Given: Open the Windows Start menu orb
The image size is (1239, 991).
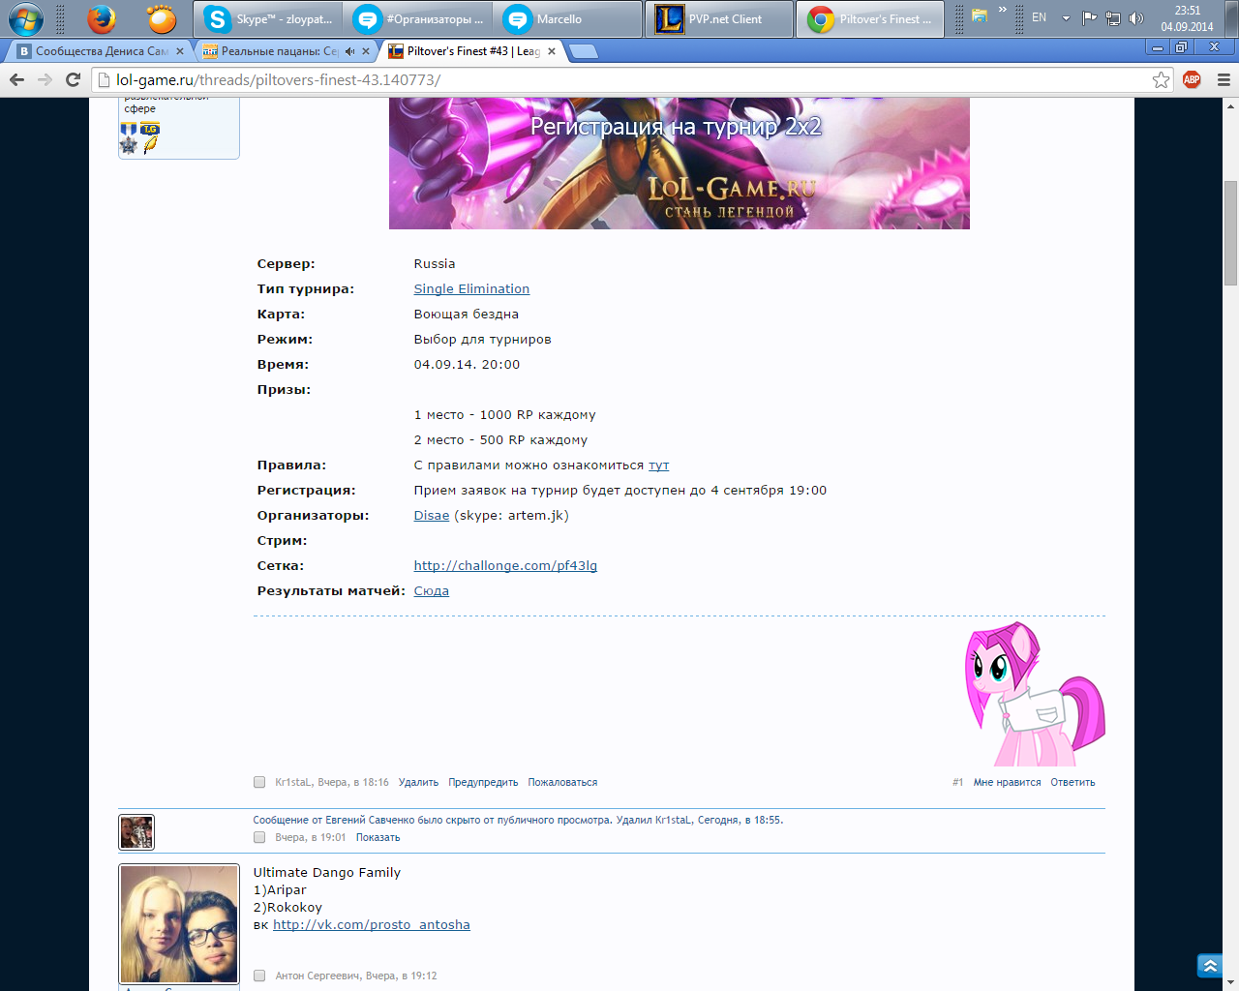Looking at the screenshot, I should pos(26,18).
